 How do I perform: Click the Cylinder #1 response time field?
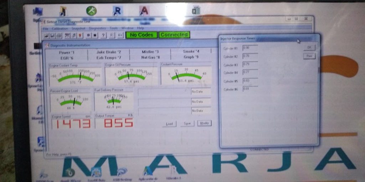[250, 48]
